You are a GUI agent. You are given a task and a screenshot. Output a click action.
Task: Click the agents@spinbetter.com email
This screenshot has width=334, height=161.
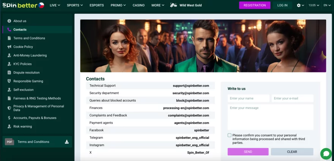[192, 123]
